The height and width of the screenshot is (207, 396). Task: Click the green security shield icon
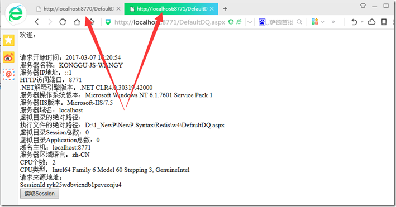pyautogui.click(x=108, y=22)
